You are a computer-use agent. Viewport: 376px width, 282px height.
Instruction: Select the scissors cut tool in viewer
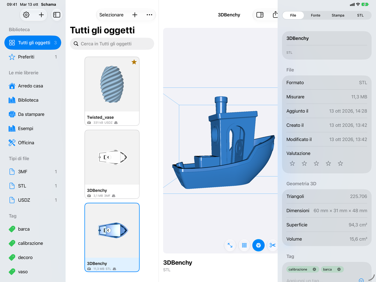coord(272,245)
